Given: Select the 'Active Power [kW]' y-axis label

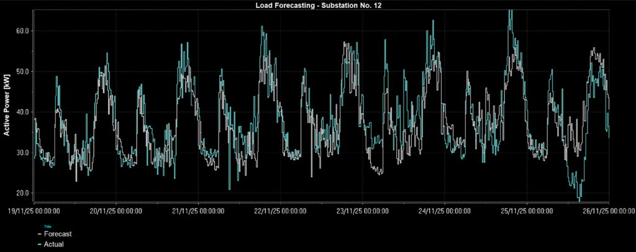Looking at the screenshot, I should click(x=7, y=108).
